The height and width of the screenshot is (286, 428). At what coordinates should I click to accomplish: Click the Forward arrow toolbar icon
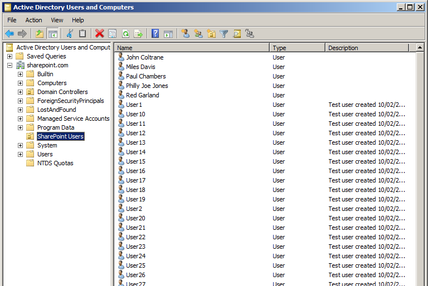click(22, 33)
